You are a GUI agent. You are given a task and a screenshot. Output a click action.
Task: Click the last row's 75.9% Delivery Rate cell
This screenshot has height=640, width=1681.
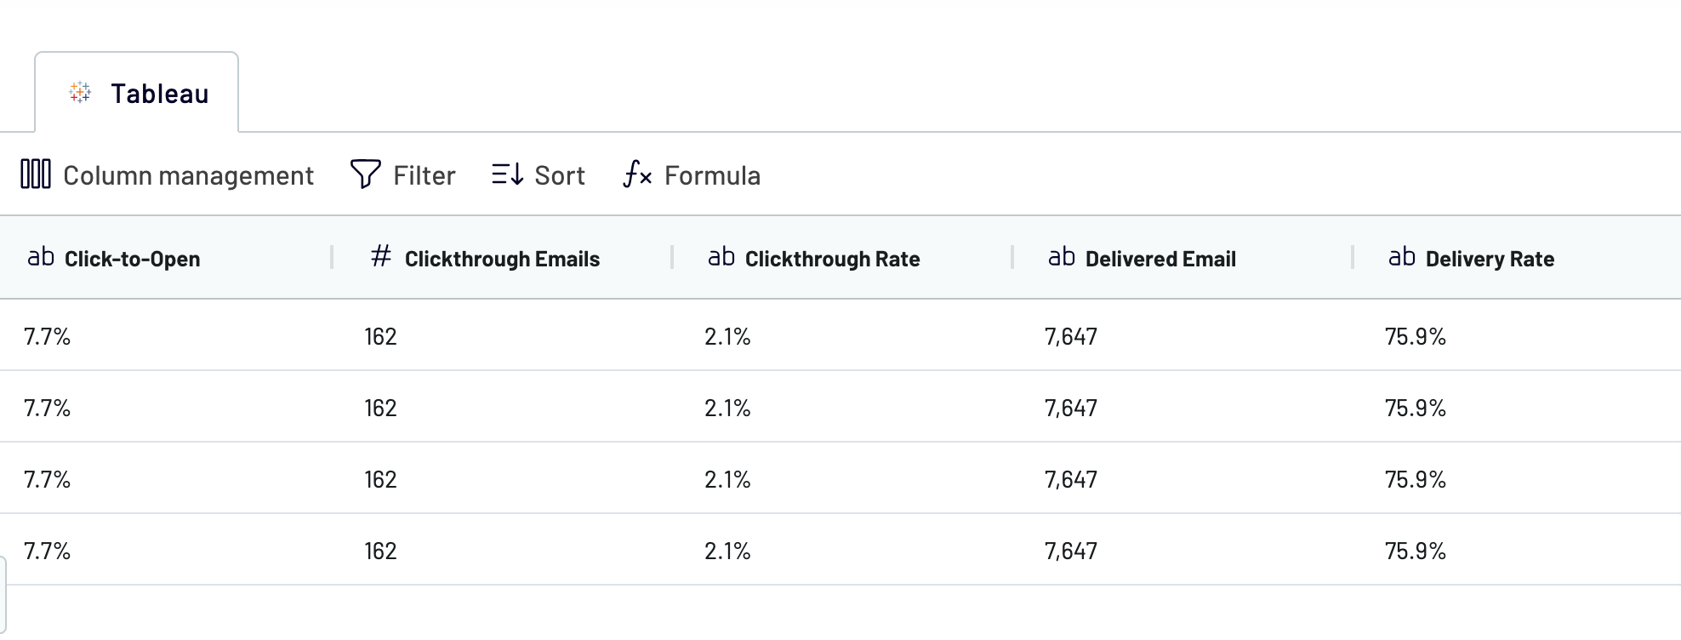click(x=1416, y=551)
